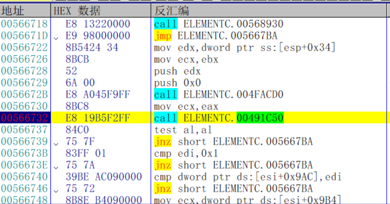The image size is (390, 204).
Task: Select jnz instruction at row 00566746
Action: (x=233, y=188)
